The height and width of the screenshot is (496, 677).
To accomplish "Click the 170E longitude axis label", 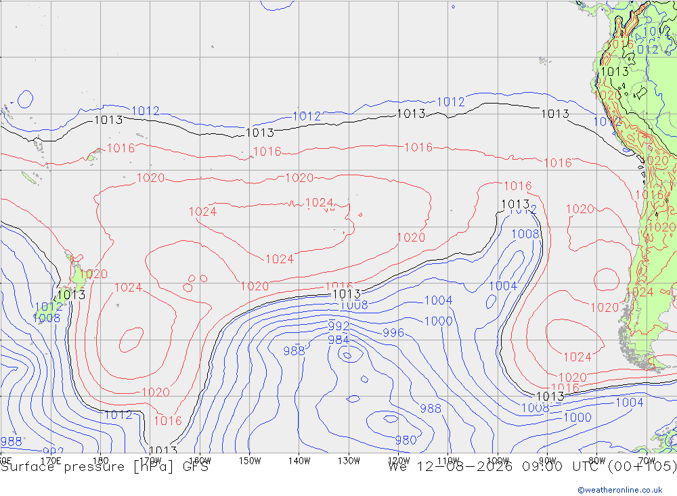I will coord(51,461).
